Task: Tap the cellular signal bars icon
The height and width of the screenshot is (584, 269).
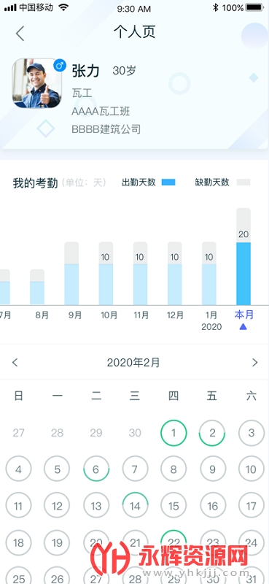Action: click(x=10, y=7)
